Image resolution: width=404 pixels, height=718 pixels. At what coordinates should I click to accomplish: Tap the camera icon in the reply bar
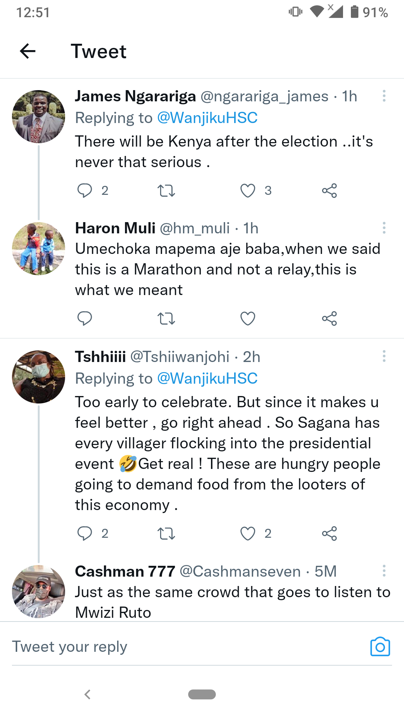(380, 647)
